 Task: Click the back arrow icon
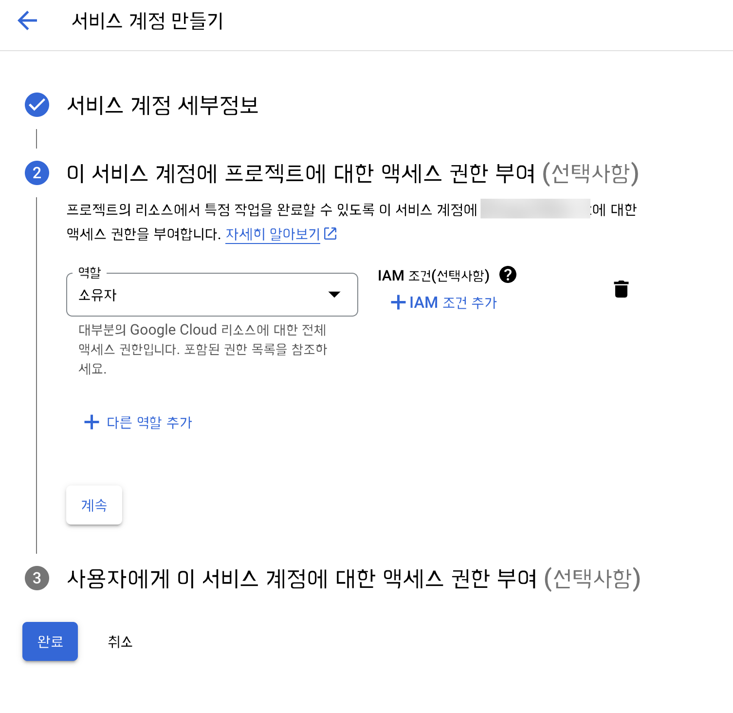coord(27,20)
